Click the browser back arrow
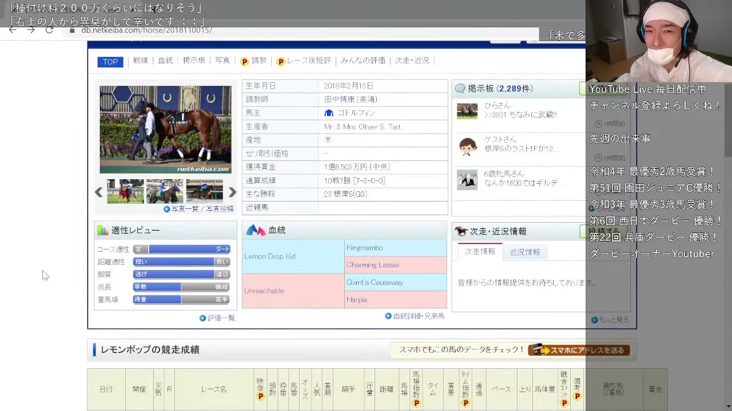732x411 pixels. click(x=13, y=30)
